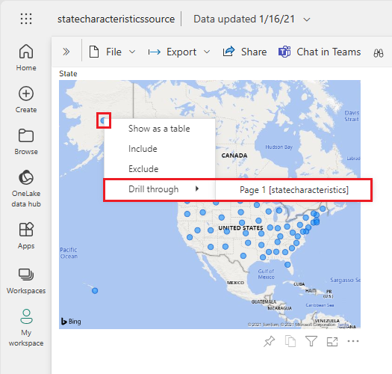The height and width of the screenshot is (374, 392).
Task: Expand the navigation double-chevron
Action: point(66,52)
